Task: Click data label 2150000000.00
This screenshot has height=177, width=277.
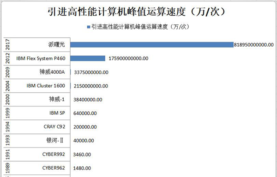Action: point(91,86)
